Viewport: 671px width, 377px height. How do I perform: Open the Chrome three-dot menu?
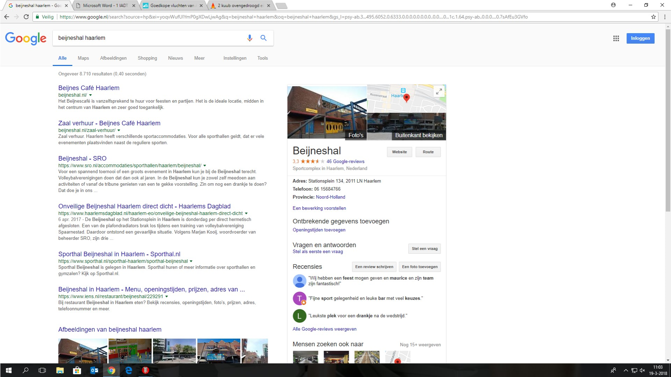point(665,17)
